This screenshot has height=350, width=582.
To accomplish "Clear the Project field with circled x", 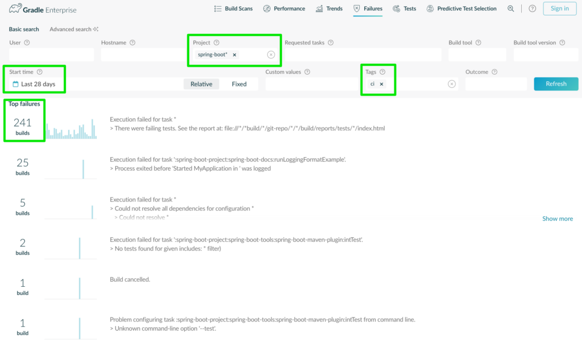I will pos(271,55).
